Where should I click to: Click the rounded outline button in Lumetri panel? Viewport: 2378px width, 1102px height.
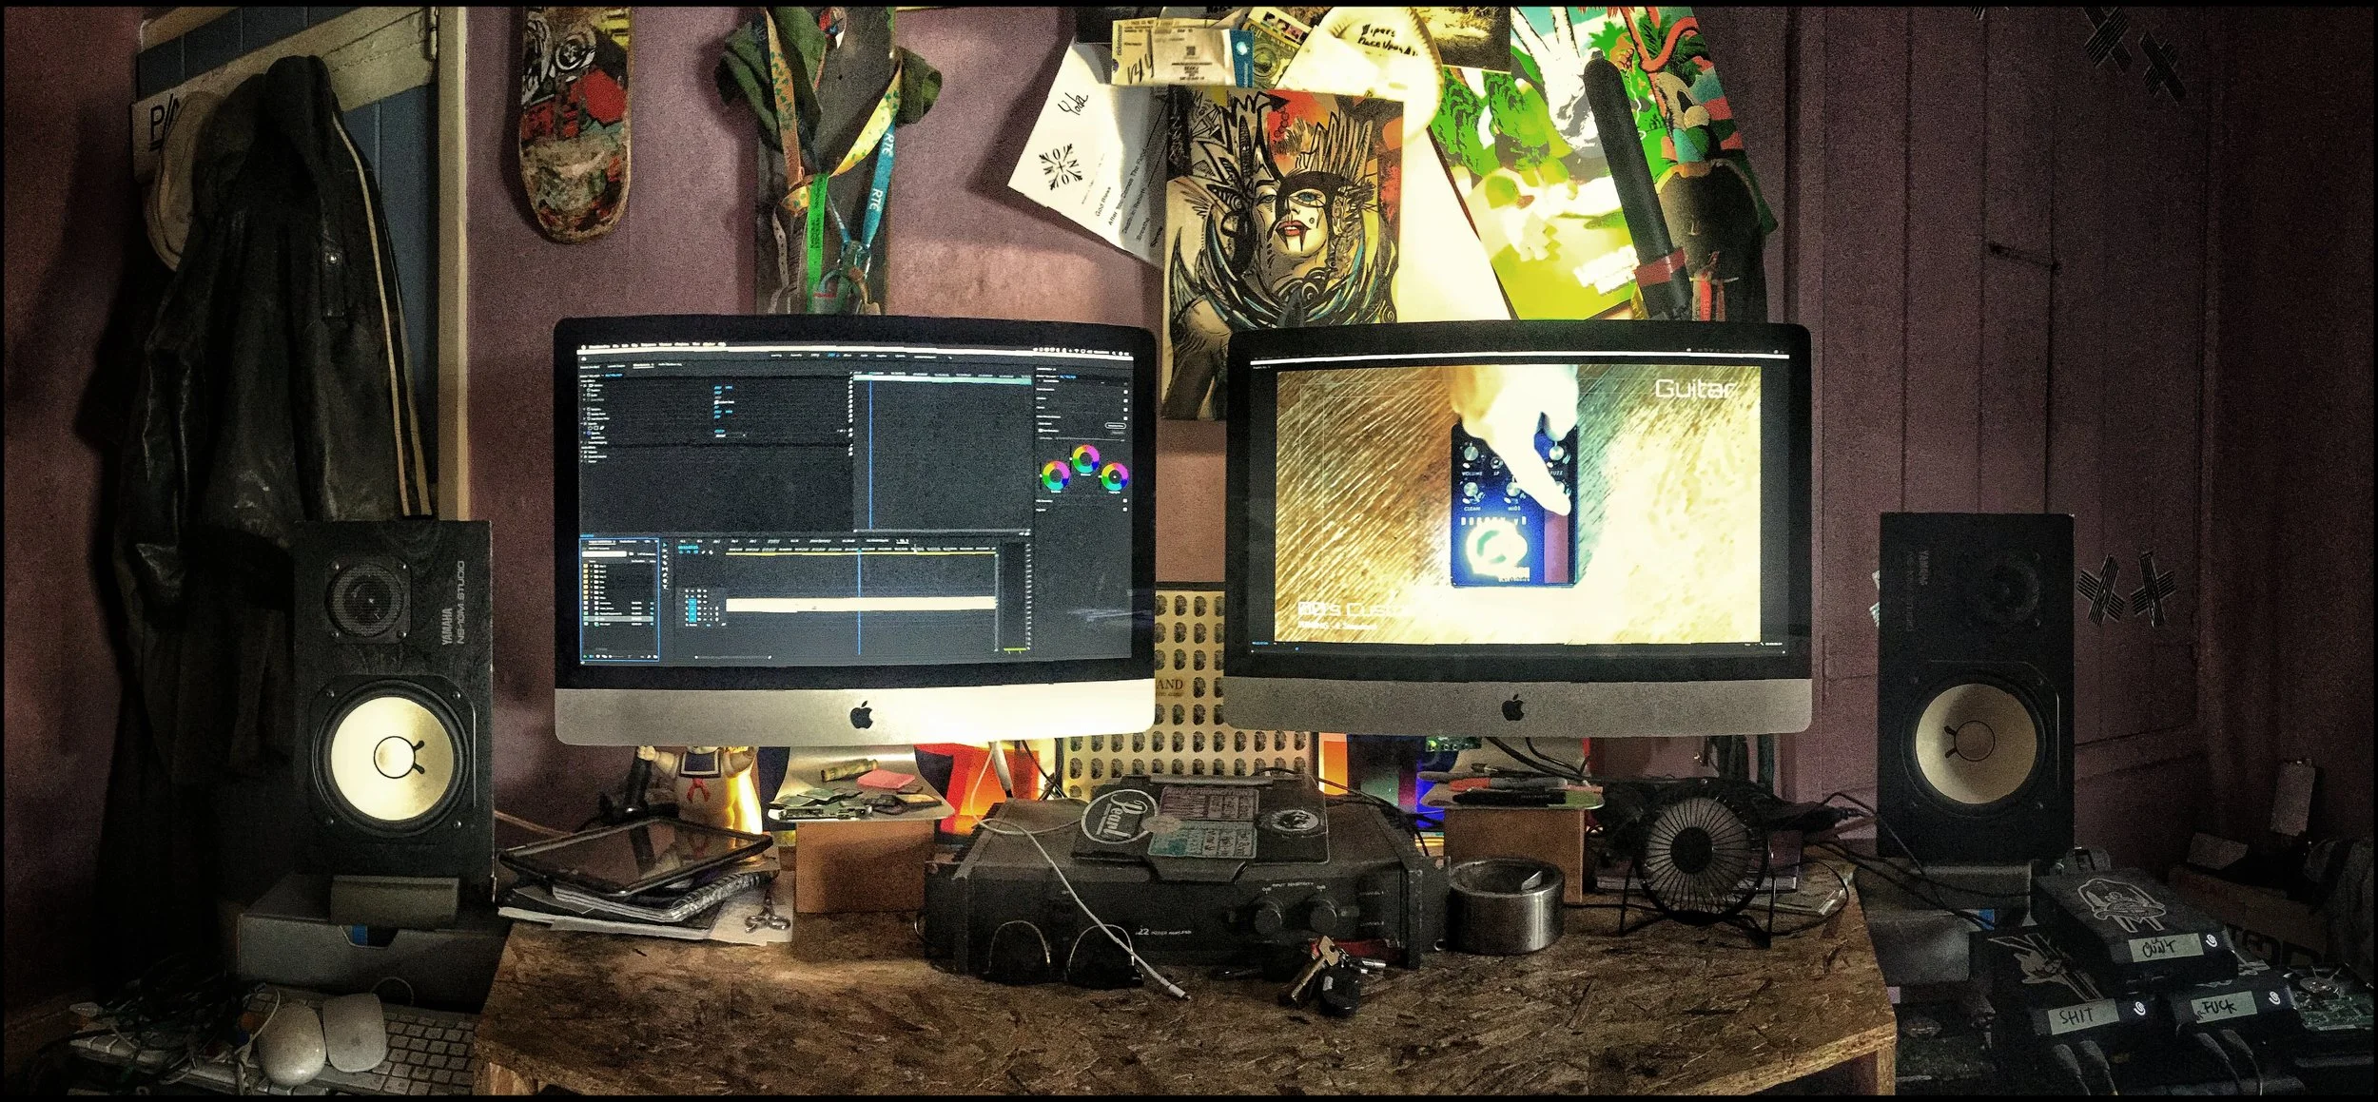(x=1114, y=426)
